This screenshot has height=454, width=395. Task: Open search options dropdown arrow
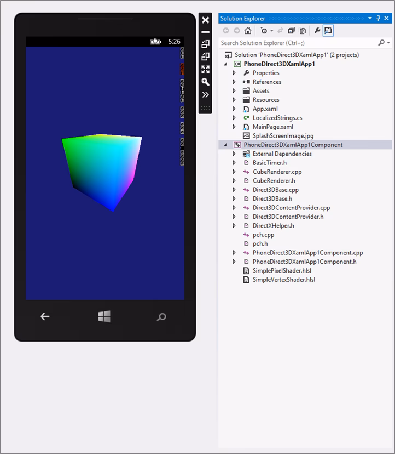click(x=388, y=43)
